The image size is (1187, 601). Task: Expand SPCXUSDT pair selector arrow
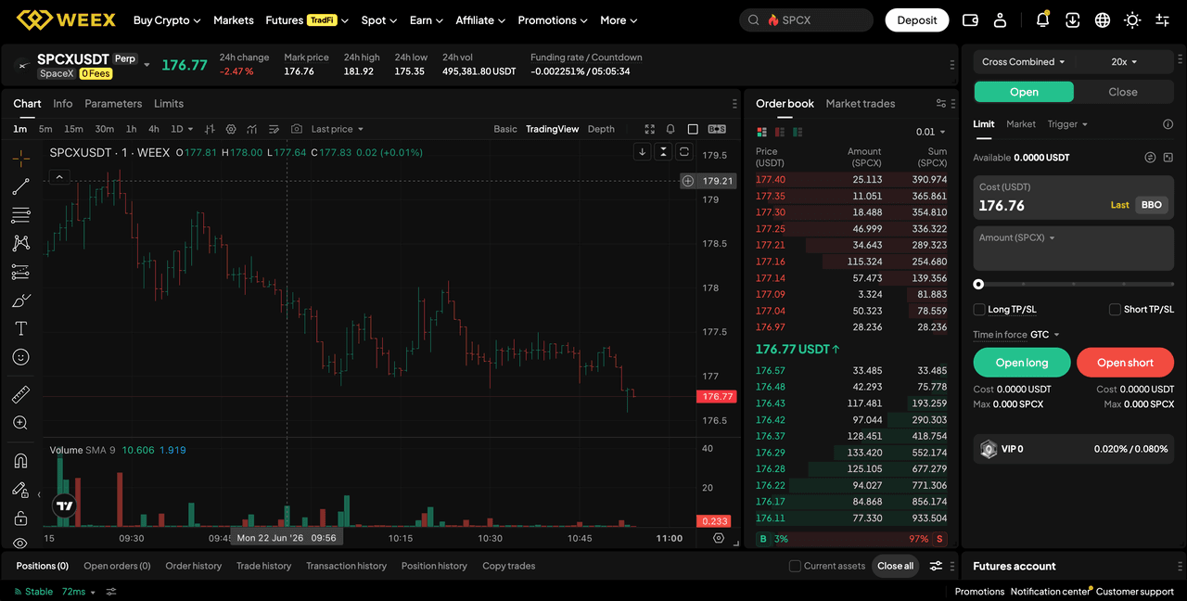click(x=147, y=66)
